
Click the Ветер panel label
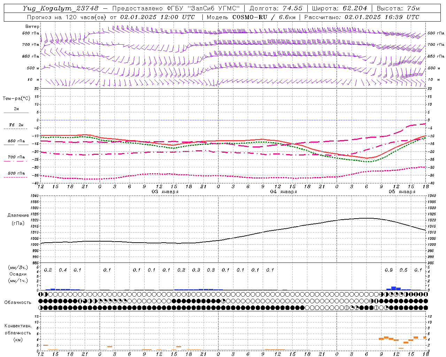click(32, 26)
